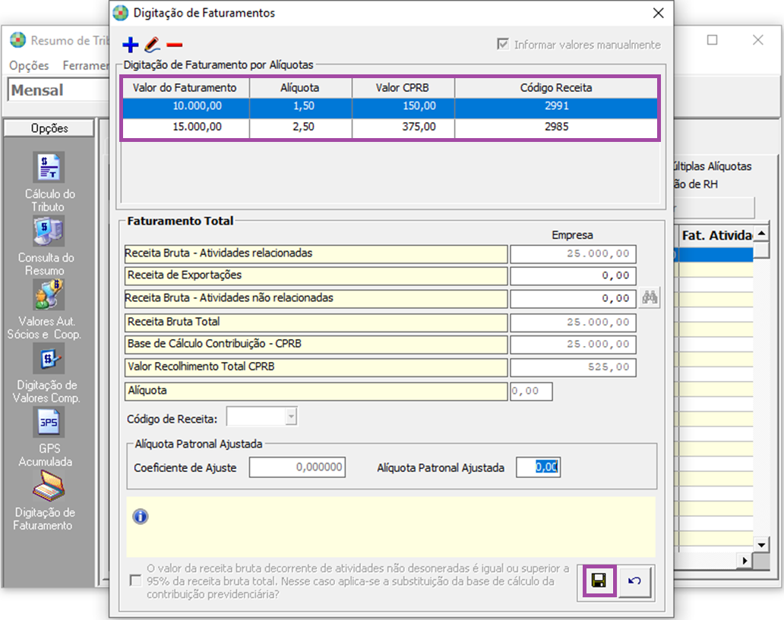Click the Alíquota Patronal Ajustada field

[x=538, y=467]
